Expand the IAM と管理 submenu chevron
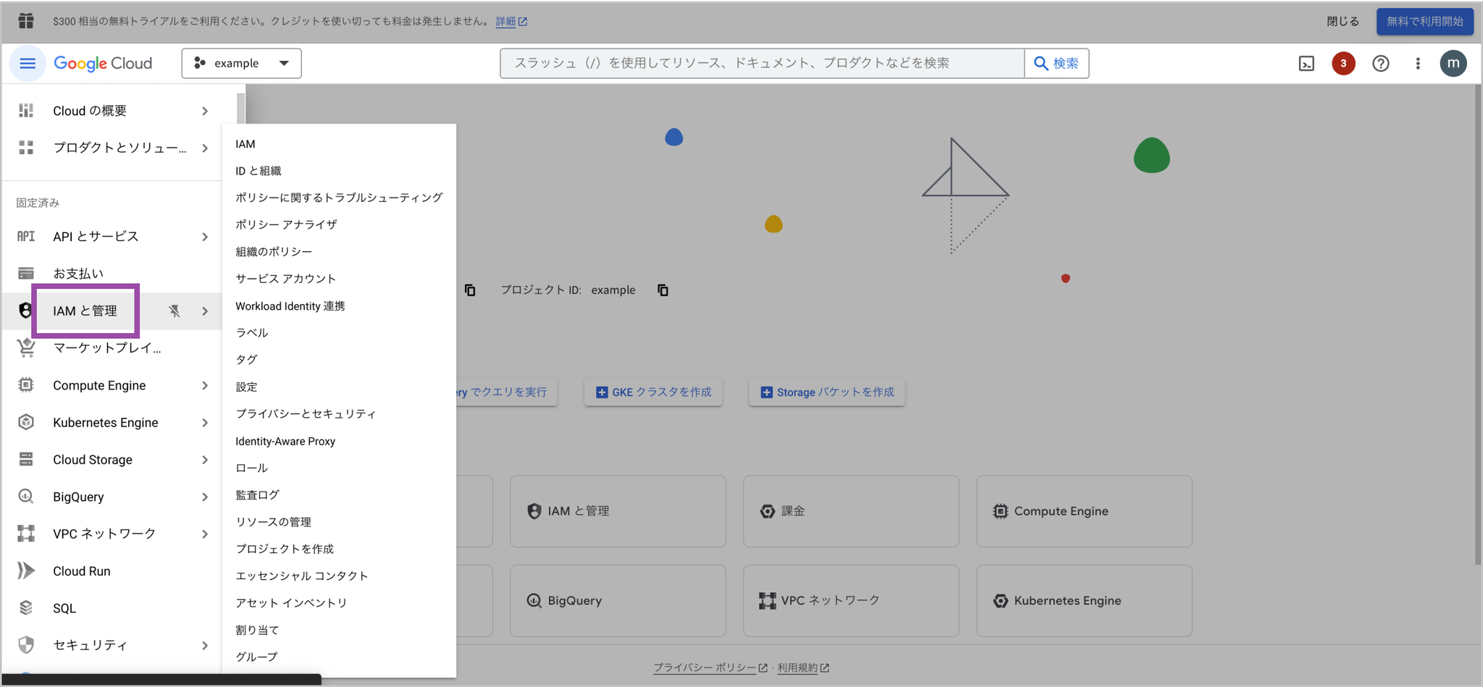Viewport: 1483px width, 687px height. [205, 311]
